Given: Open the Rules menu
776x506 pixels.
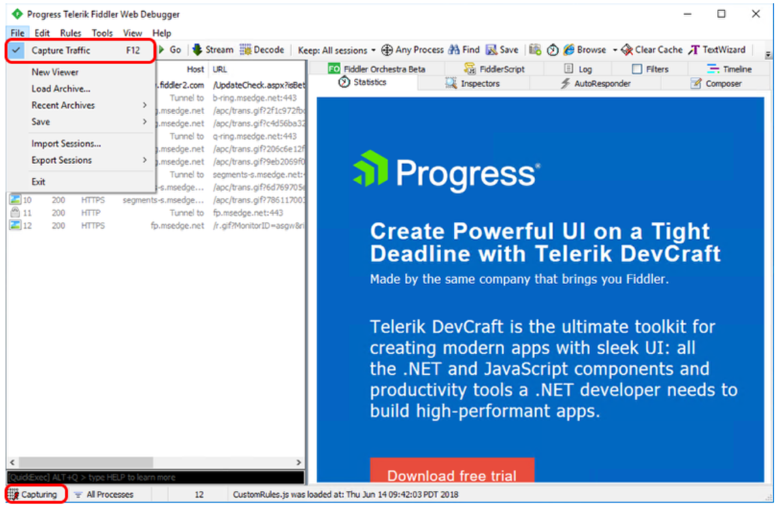Looking at the screenshot, I should click(x=71, y=33).
